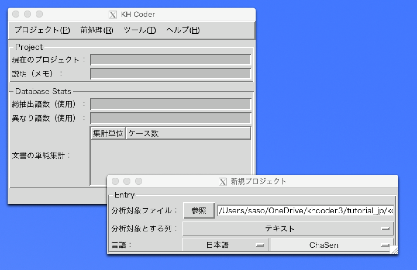
Task: Click the 説明(メモ) field
Action: click(x=171, y=74)
